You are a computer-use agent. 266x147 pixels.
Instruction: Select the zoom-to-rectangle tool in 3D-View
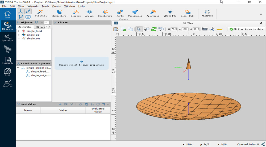[x=146, y=29]
